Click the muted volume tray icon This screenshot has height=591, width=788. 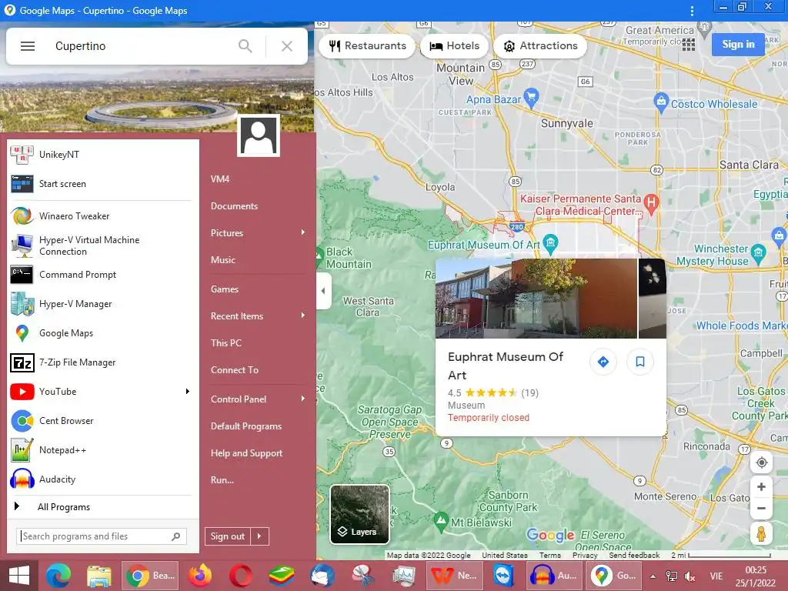(690, 576)
